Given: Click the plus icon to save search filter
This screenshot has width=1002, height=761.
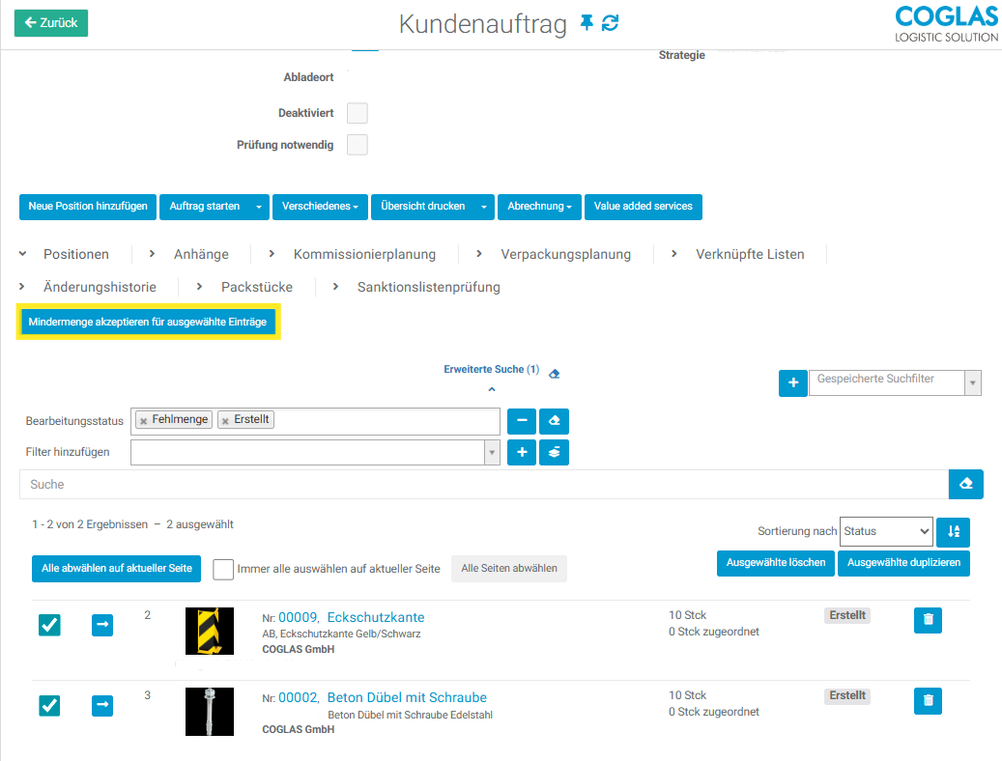Looking at the screenshot, I should pos(792,383).
